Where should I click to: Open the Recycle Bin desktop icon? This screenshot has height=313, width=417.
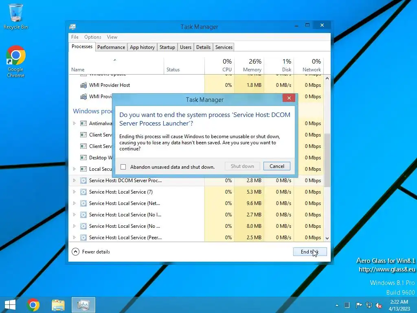pyautogui.click(x=16, y=16)
